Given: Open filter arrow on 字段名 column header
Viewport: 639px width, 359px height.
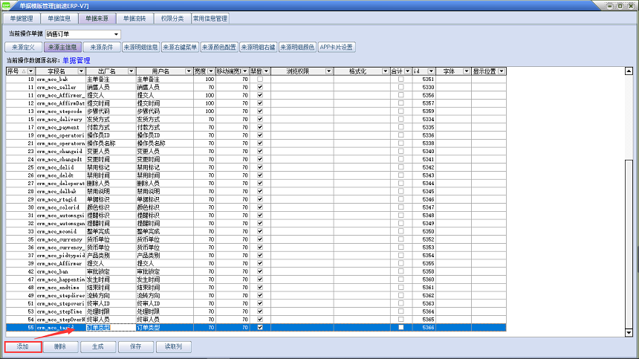Looking at the screenshot, I should click(x=82, y=71).
